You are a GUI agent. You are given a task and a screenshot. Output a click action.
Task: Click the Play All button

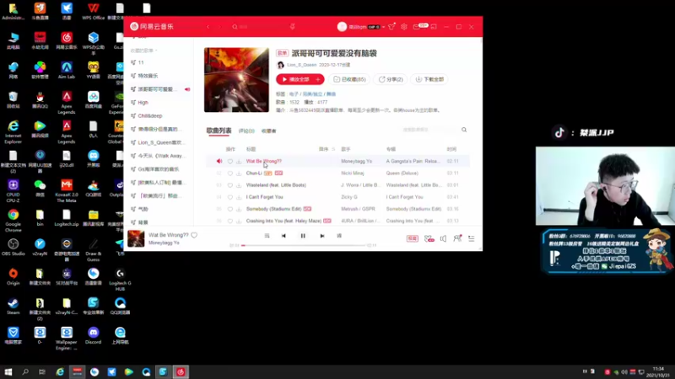(295, 79)
